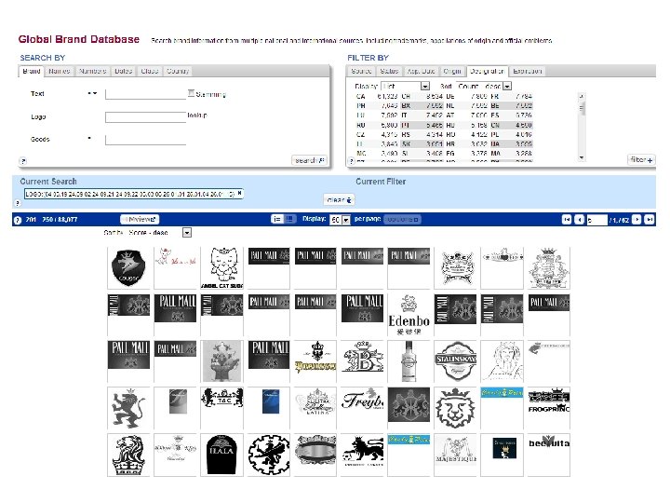Open help icon on the blue results bar
The image size is (670, 503).
(18, 220)
